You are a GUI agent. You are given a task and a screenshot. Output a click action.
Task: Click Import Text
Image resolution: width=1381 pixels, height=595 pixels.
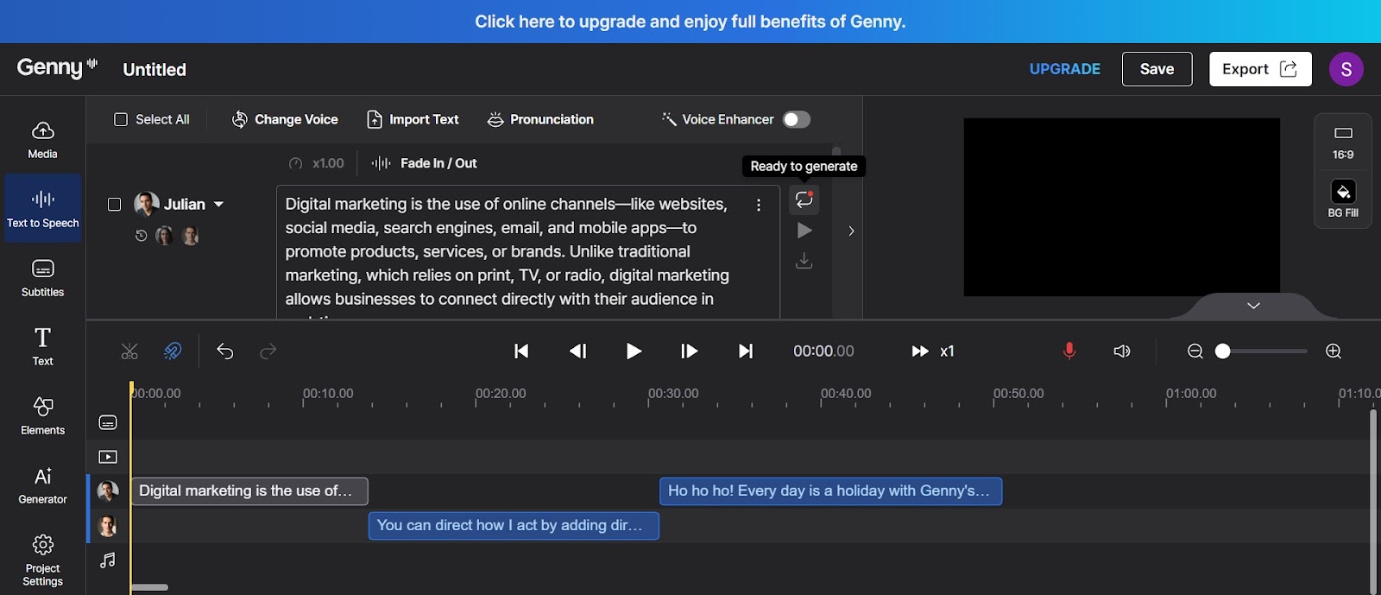[413, 120]
